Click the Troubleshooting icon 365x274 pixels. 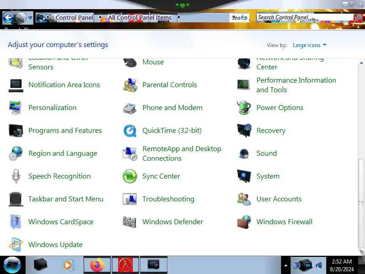(130, 199)
